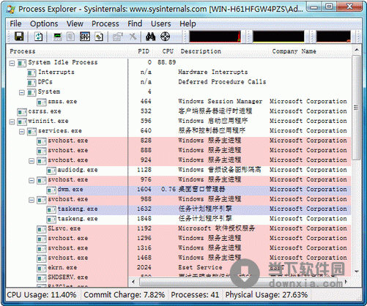This screenshot has width=367, height=306.
Task: Click the 'Eset Service' description text
Action: (x=200, y=267)
